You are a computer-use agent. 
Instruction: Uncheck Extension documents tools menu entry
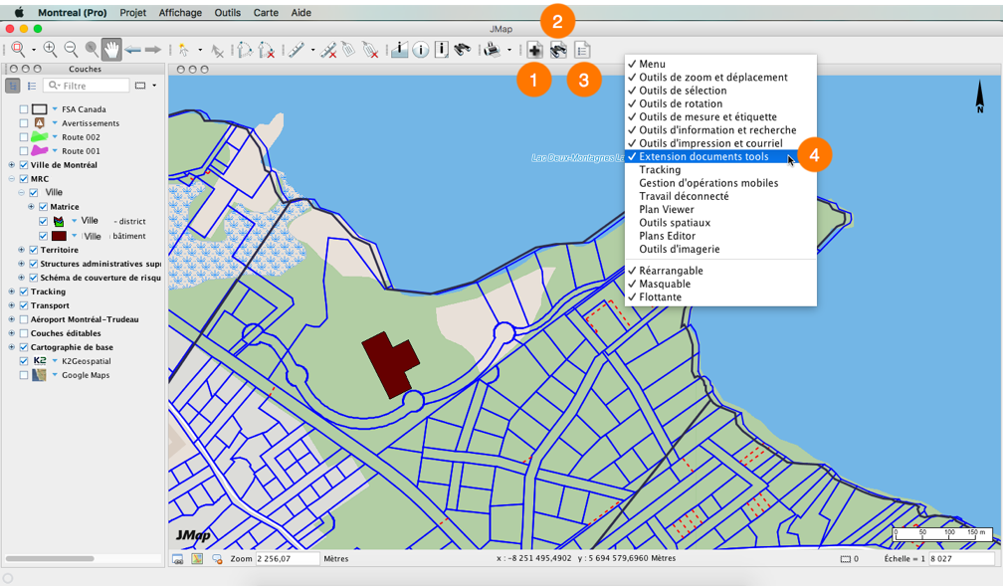[x=702, y=157]
